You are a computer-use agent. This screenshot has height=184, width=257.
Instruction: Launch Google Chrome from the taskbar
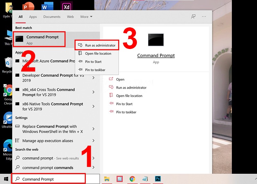(x=132, y=179)
